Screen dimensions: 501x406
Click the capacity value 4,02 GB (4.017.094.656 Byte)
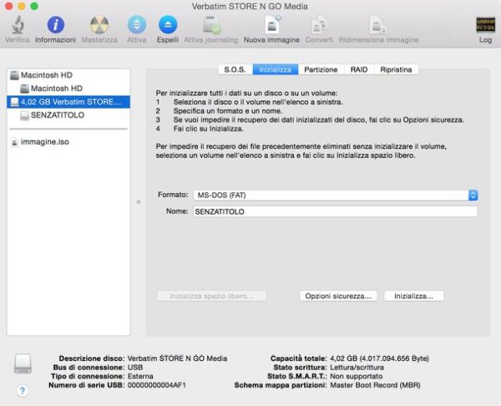click(x=379, y=358)
